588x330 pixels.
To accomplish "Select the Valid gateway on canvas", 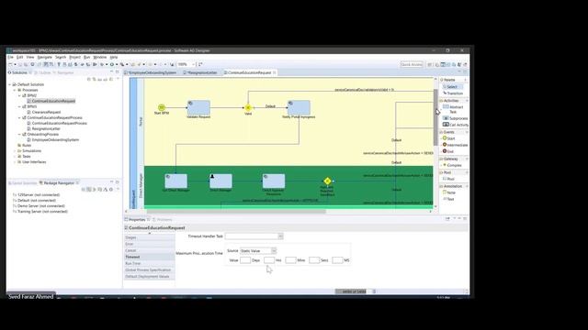I will tap(248, 108).
